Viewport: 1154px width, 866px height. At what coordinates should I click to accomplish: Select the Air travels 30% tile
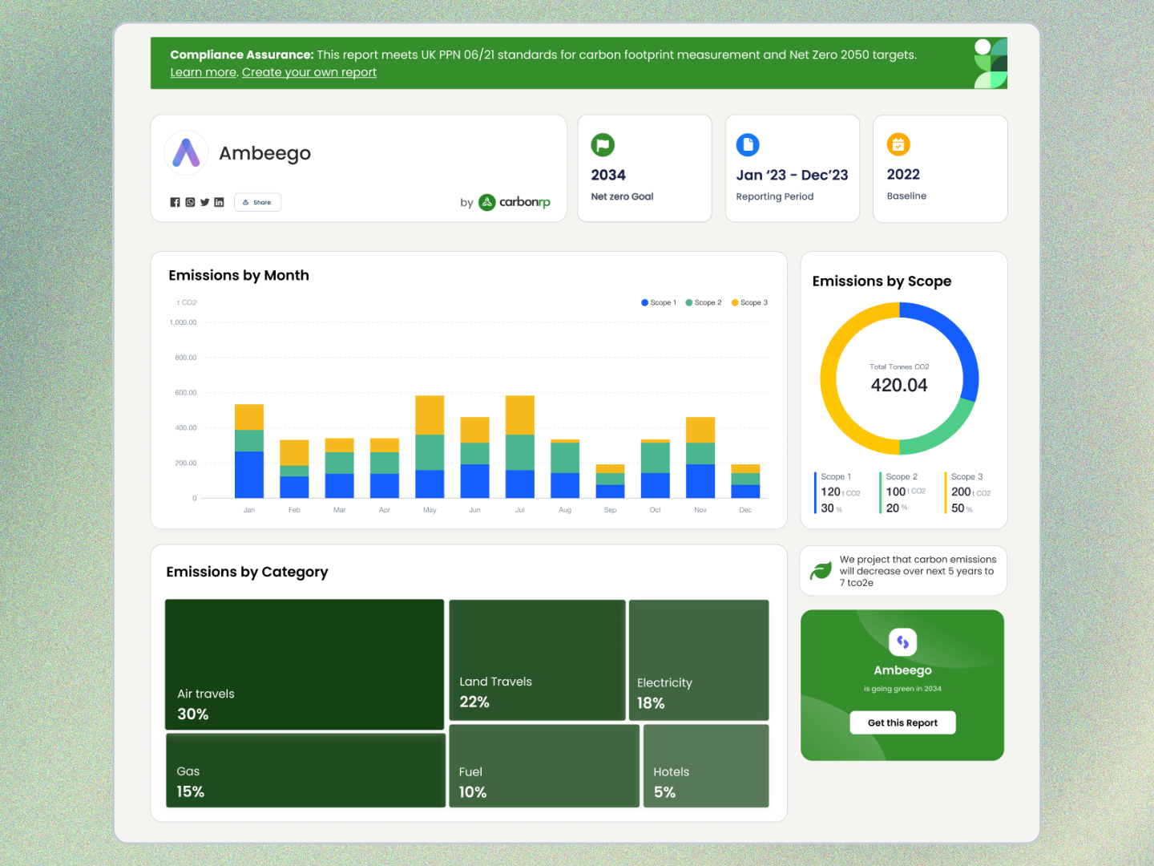pos(305,665)
